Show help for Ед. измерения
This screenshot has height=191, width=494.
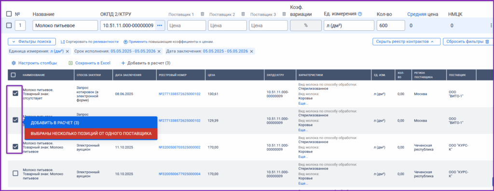(x=360, y=14)
